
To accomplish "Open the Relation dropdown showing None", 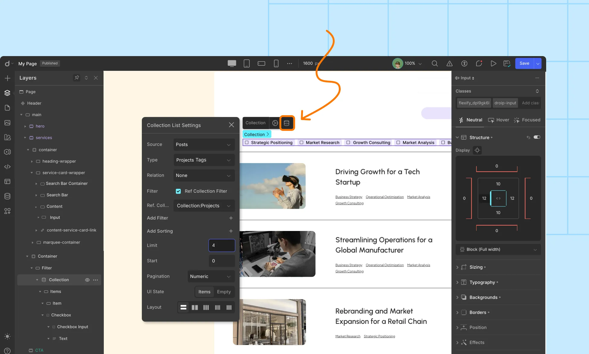I will (204, 175).
